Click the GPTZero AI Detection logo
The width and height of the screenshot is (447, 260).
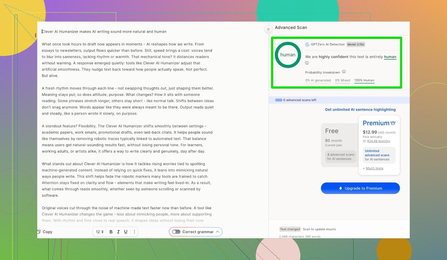pyautogui.click(x=307, y=44)
